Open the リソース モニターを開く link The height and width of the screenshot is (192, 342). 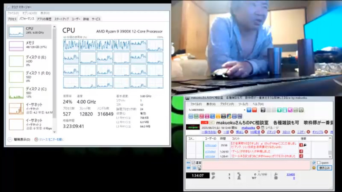click(x=51, y=139)
